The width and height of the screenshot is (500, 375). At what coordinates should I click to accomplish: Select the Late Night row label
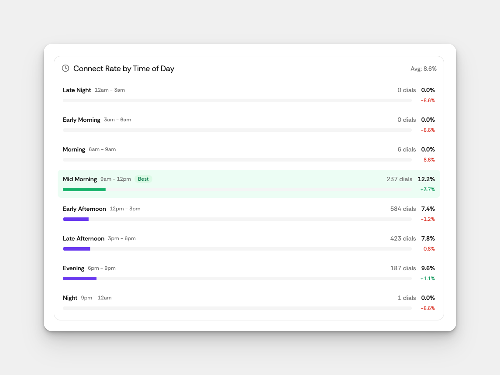(77, 90)
